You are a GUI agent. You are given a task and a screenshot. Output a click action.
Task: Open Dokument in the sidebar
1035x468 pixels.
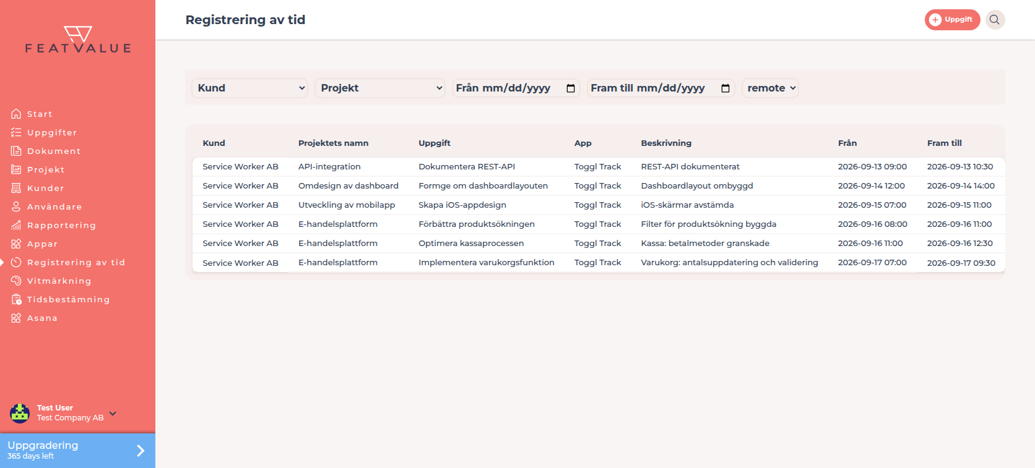pos(54,151)
